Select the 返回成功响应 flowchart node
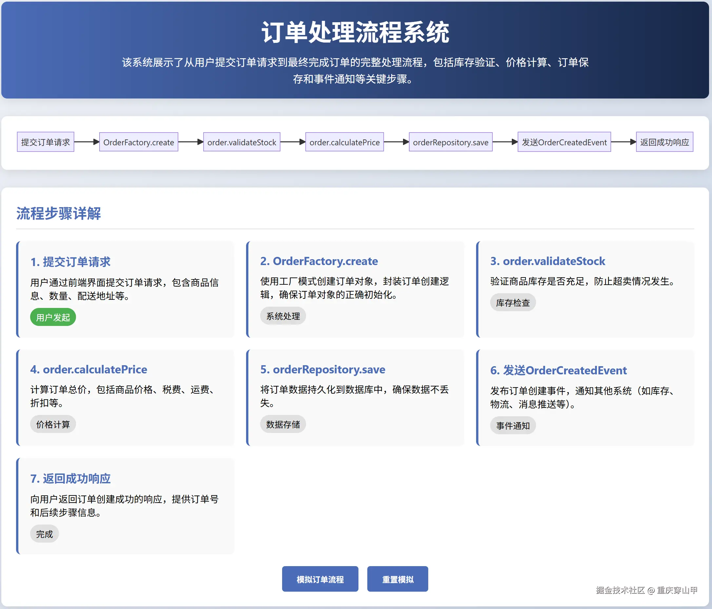 (664, 142)
